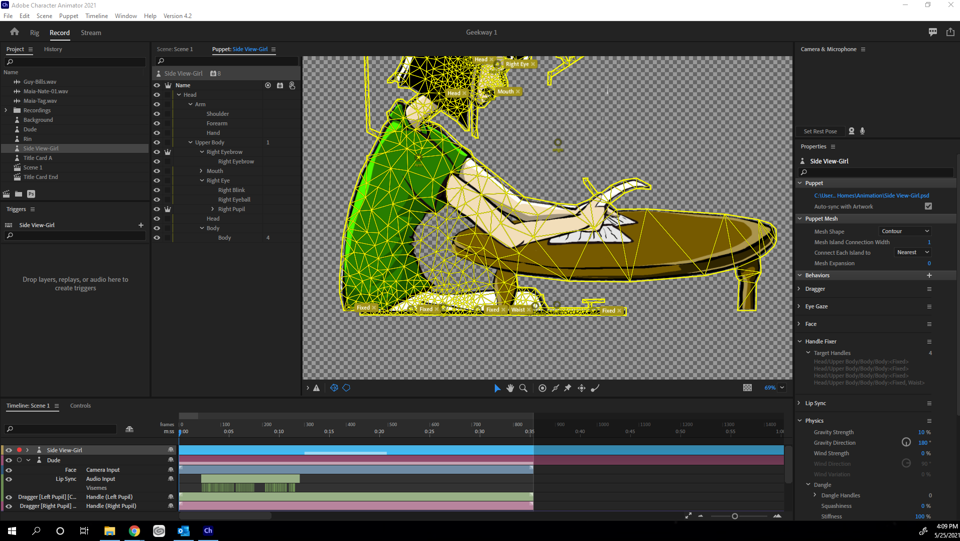Screen dimensions: 960x541
Task: Toggle Auto-sync with Artwork checkbox
Action: pyautogui.click(x=928, y=207)
